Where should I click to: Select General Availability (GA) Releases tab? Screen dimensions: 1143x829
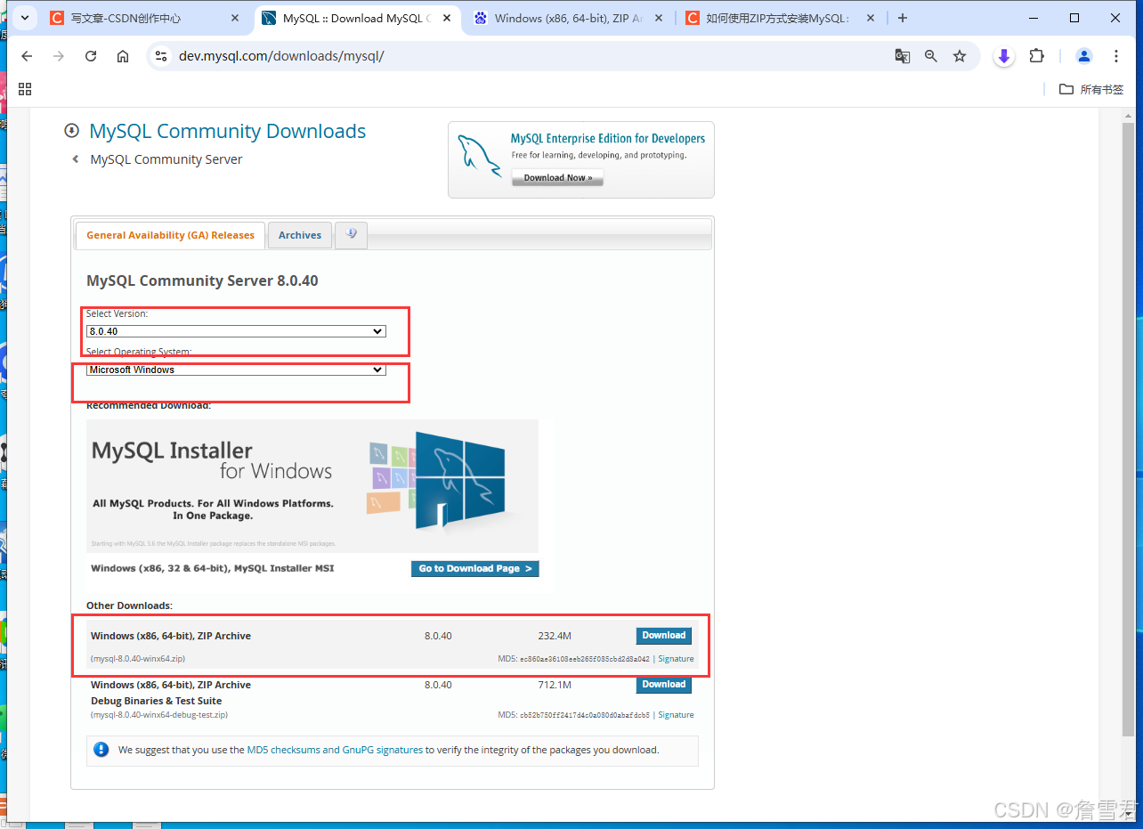(170, 235)
